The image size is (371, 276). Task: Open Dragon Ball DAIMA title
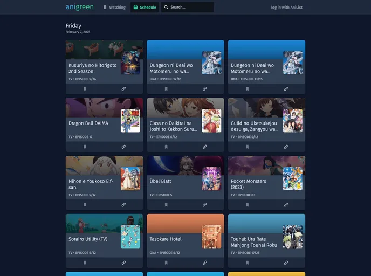(88, 123)
